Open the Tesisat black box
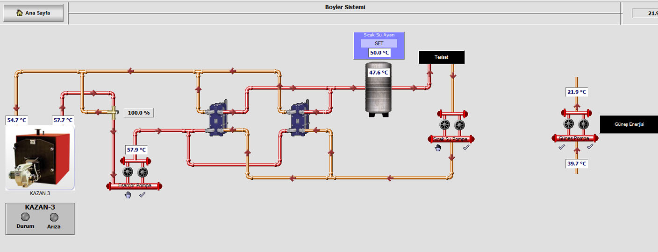Viewport: 658px width, 252px height. pyautogui.click(x=441, y=57)
